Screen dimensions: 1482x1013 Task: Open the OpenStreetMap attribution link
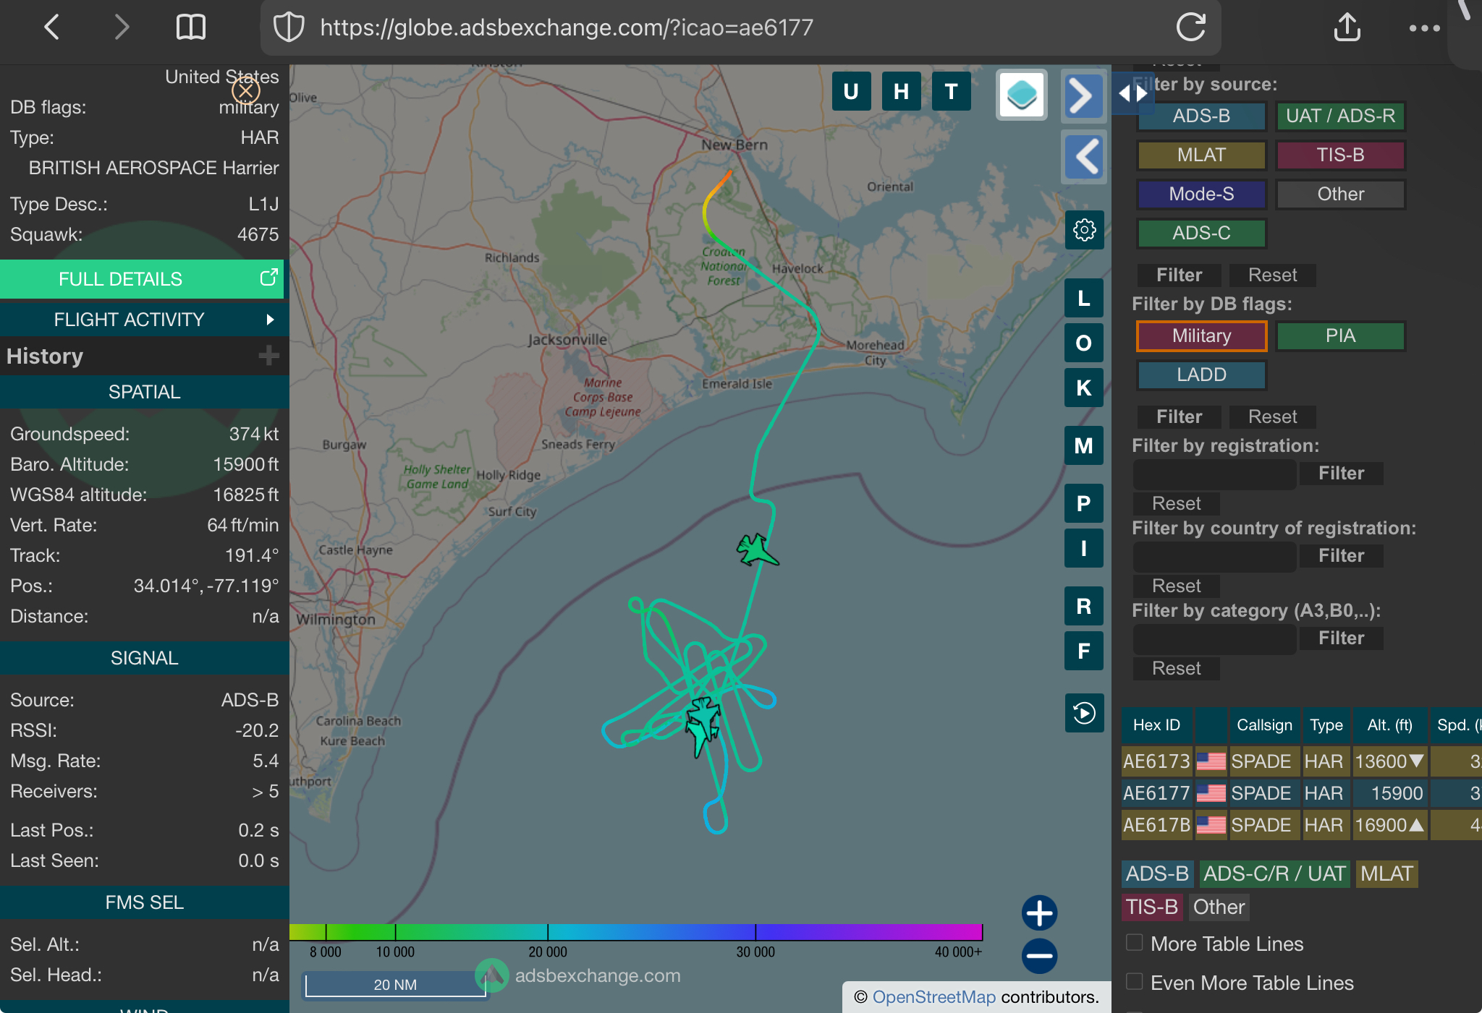(x=933, y=997)
